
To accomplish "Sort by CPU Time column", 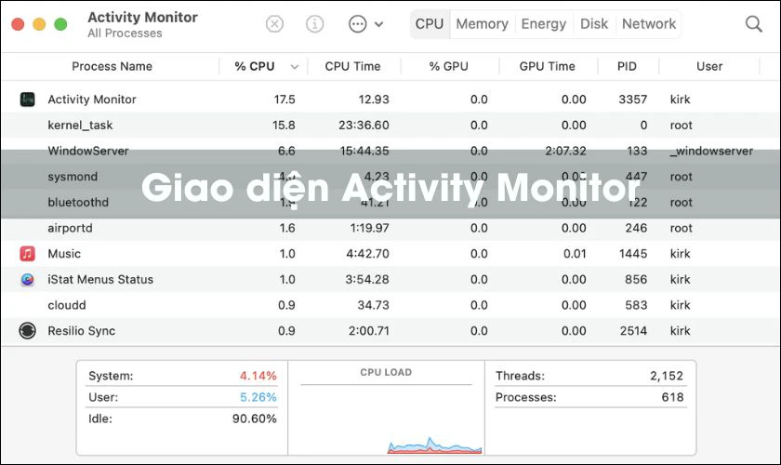I will point(352,66).
